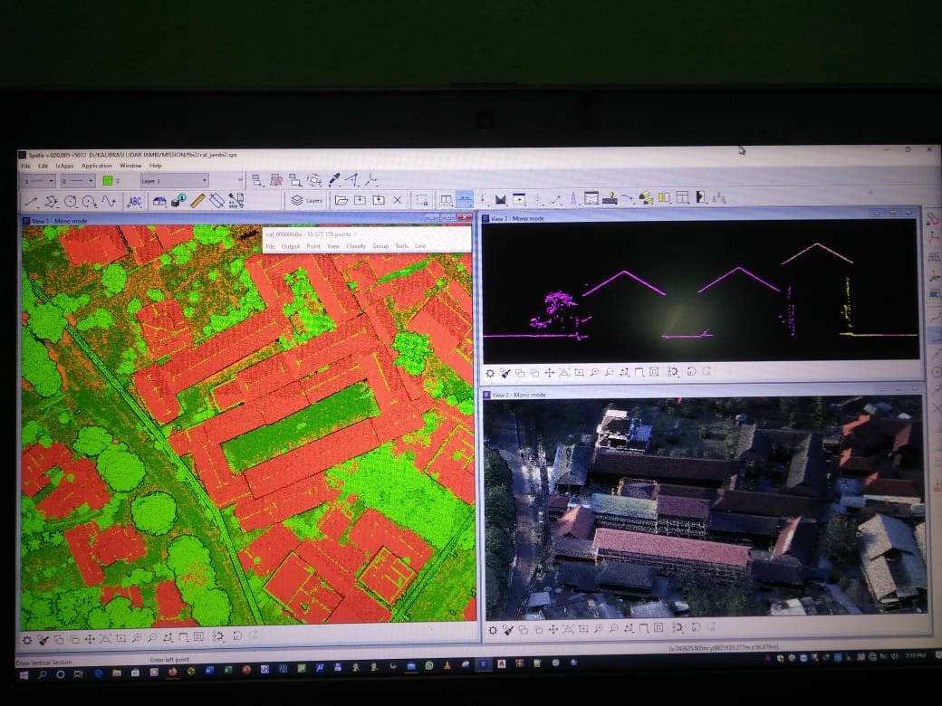Click the selection fence tool icon
This screenshot has height=706, width=942.
click(422, 200)
